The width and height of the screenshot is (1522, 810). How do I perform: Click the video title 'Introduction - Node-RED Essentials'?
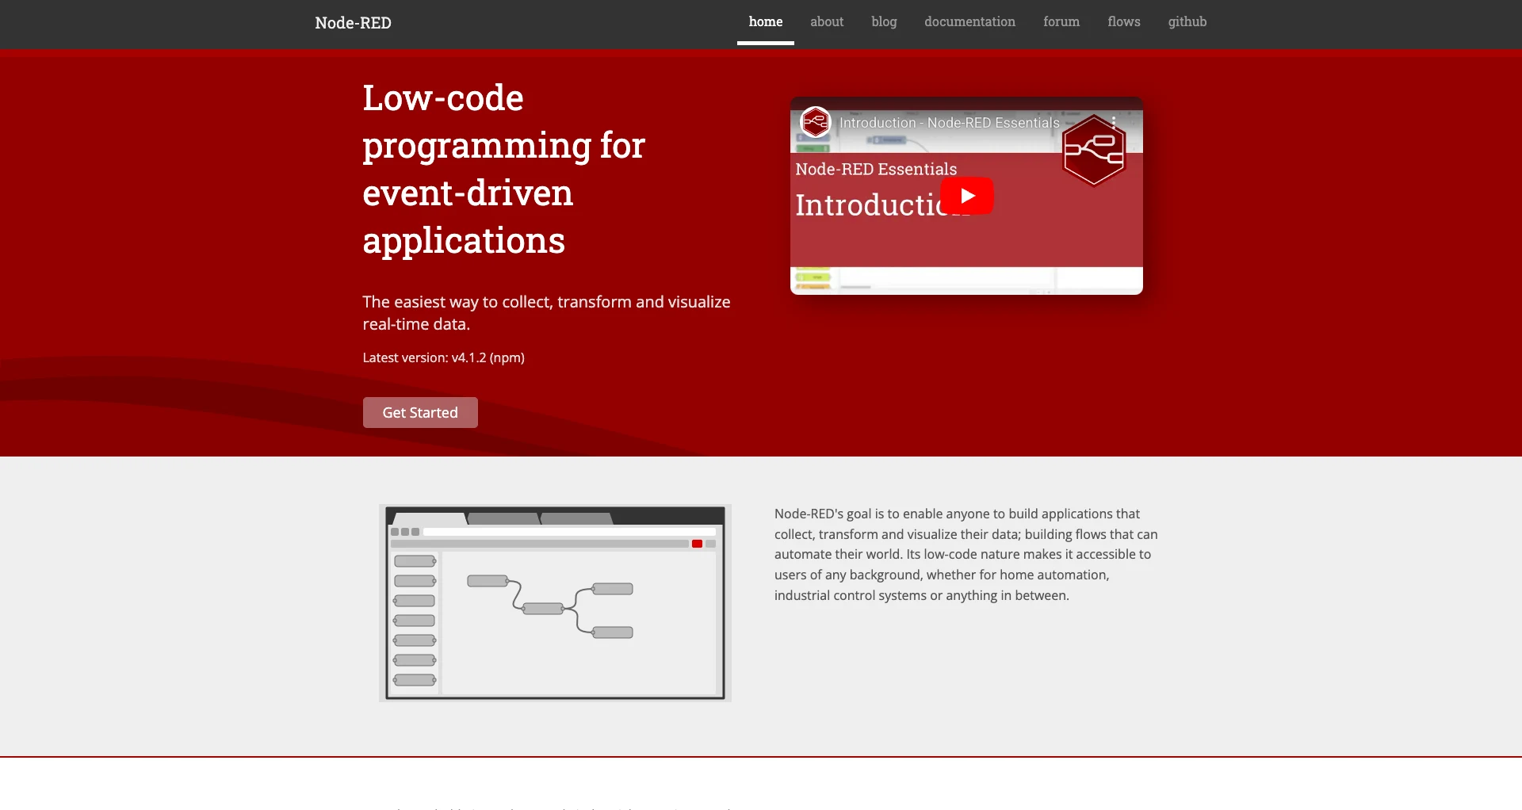949,123
